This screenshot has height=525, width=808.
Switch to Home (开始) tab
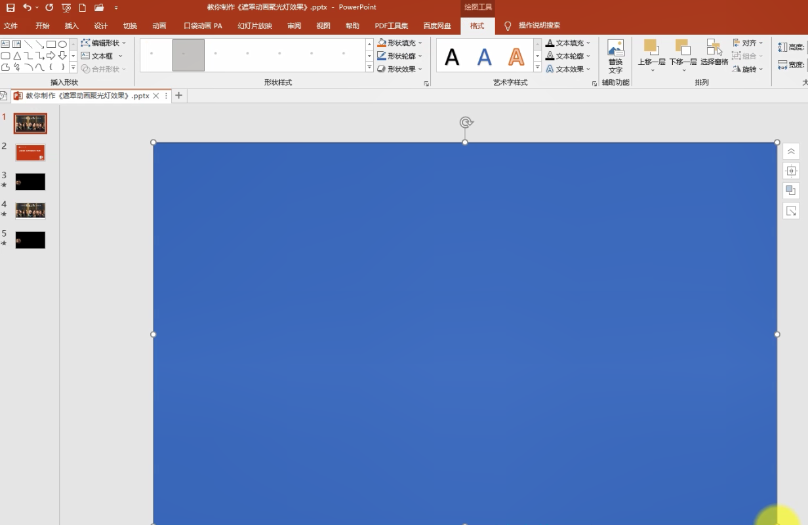click(x=43, y=26)
